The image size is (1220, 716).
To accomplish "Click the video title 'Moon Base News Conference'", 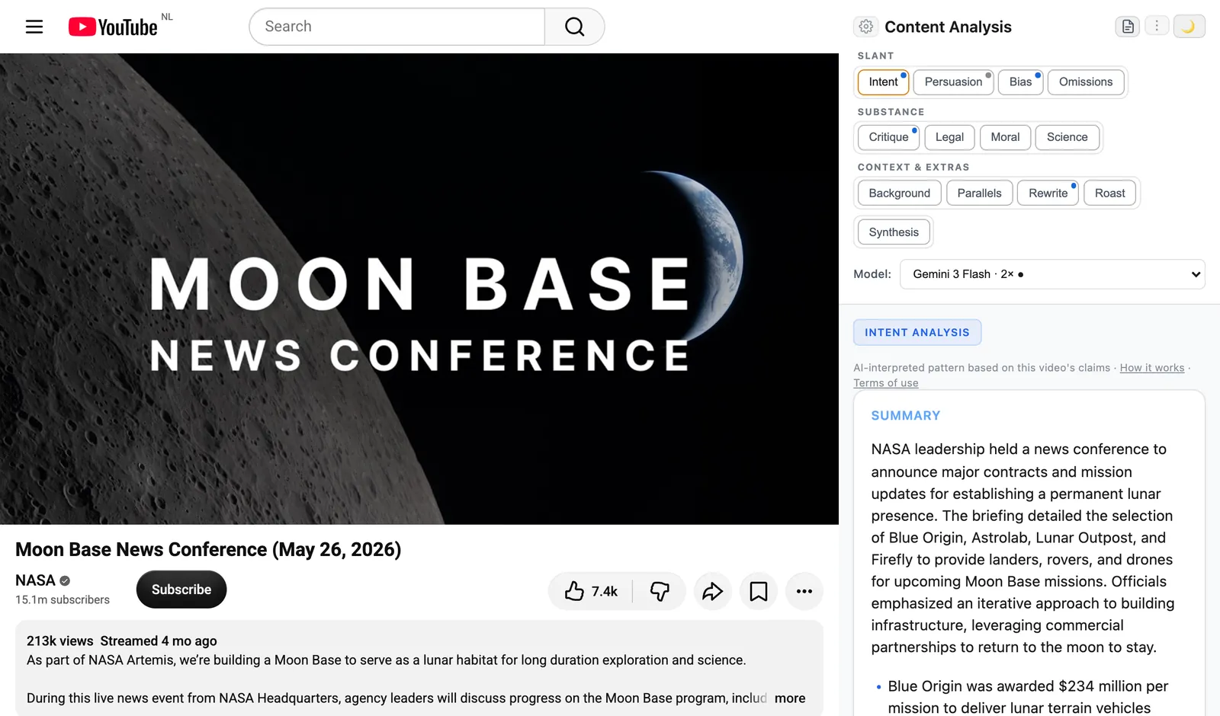I will click(208, 550).
